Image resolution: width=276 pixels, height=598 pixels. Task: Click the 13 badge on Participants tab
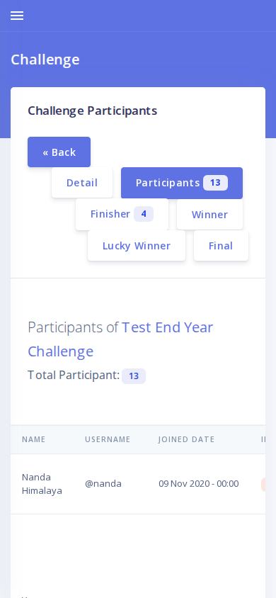point(215,183)
